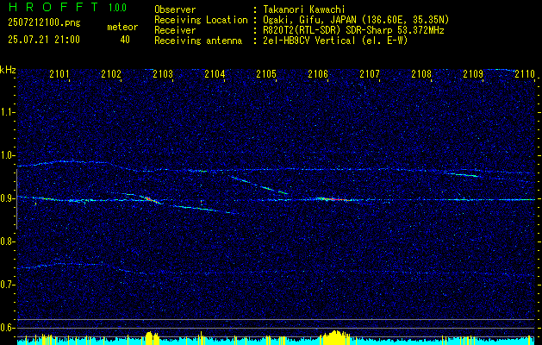Screen dimensions: 542x345
Task: Click the HROFFT title text
Action: pos(53,7)
